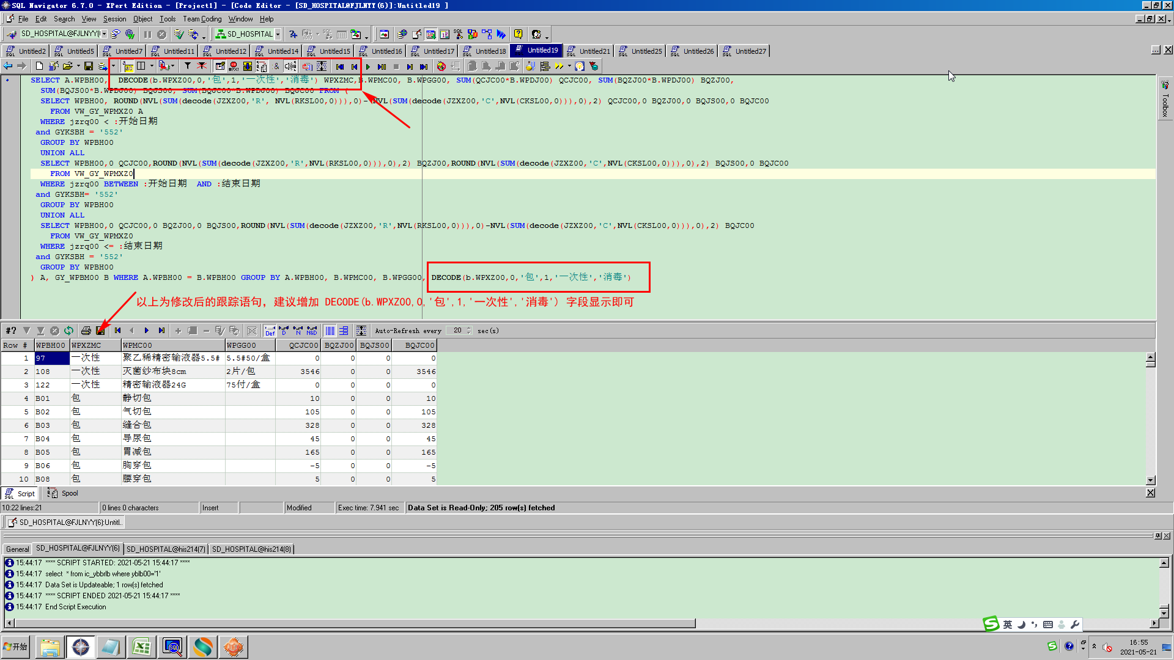Open the Team Coding menu
The width and height of the screenshot is (1174, 660).
point(202,19)
